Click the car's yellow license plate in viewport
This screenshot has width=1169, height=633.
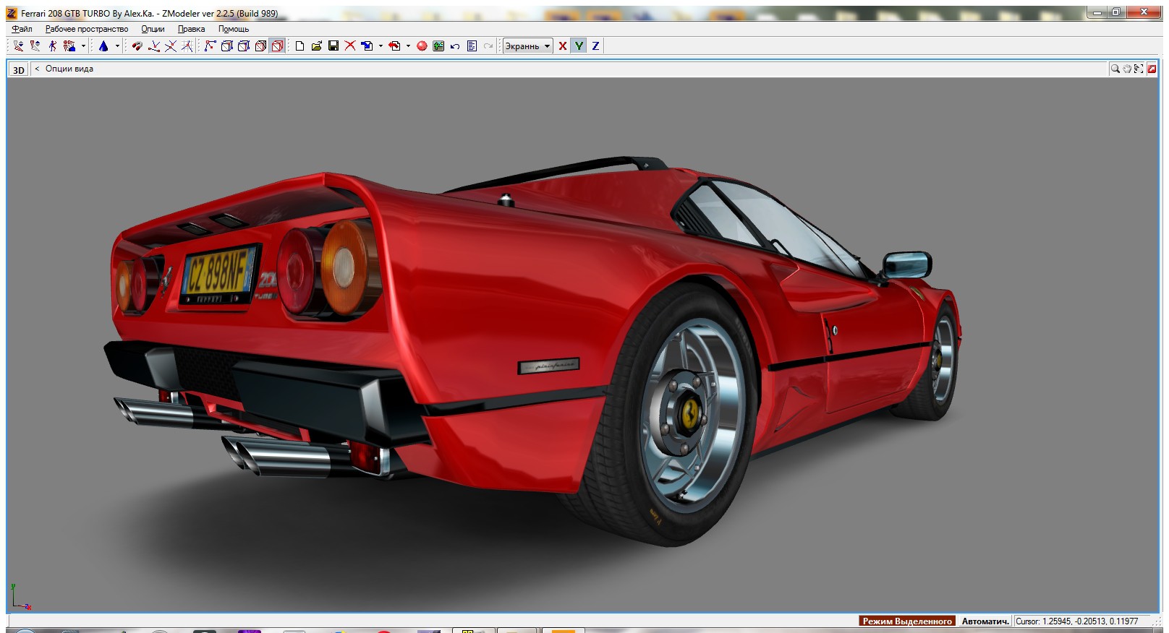(218, 272)
